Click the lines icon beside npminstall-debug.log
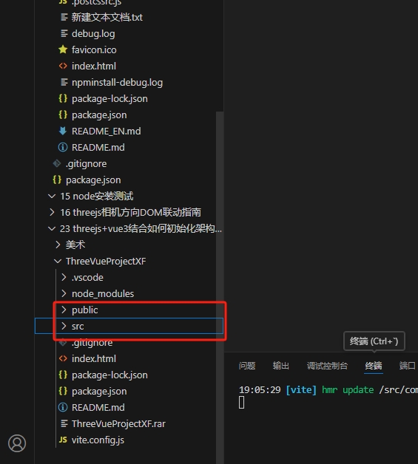Screen dimensions: 418x464 [64, 82]
